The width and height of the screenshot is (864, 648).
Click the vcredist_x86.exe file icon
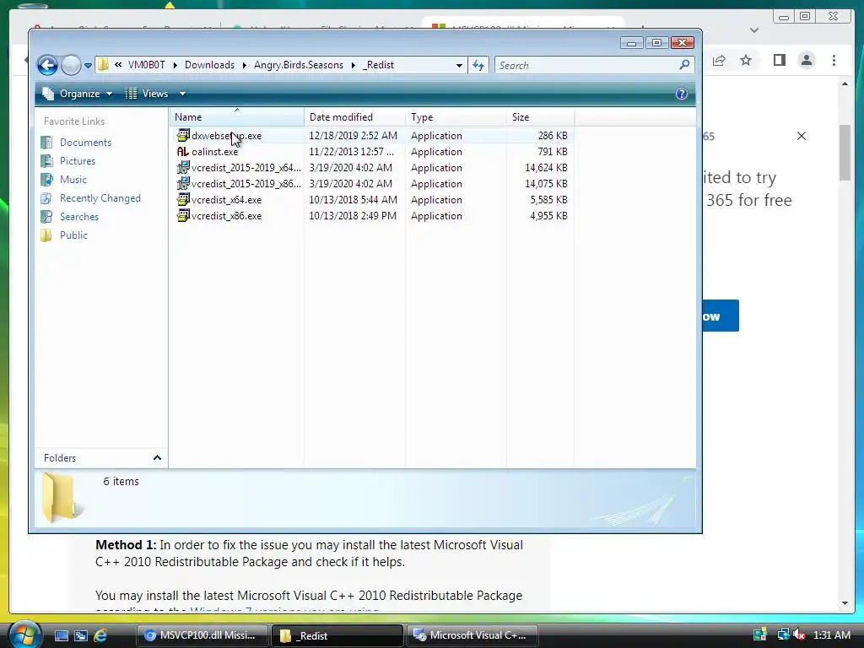(x=183, y=215)
